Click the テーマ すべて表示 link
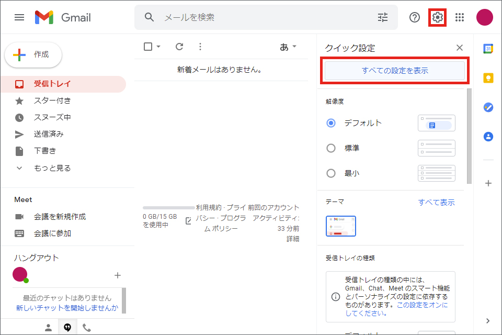The image size is (502, 335). 436,202
